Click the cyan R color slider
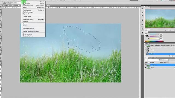The width and height of the screenshot is (175, 98). pos(154,34)
